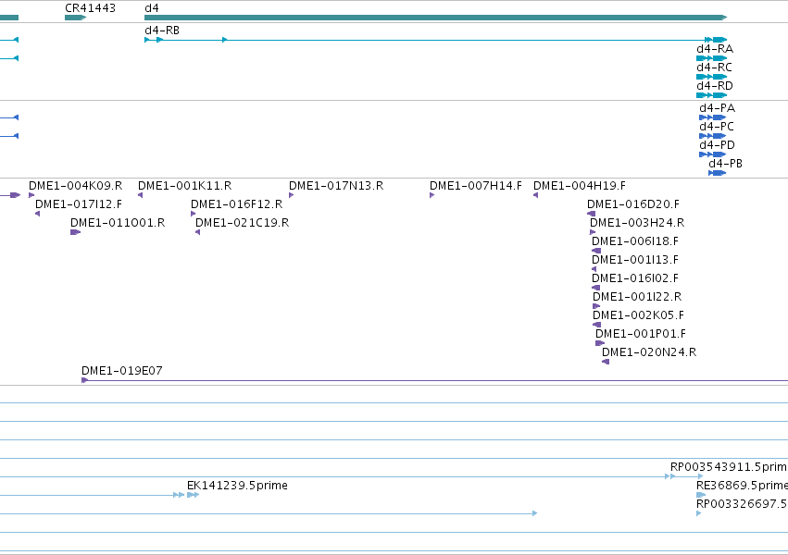Click the d4 gene label
The height and width of the screenshot is (555, 788).
(152, 8)
